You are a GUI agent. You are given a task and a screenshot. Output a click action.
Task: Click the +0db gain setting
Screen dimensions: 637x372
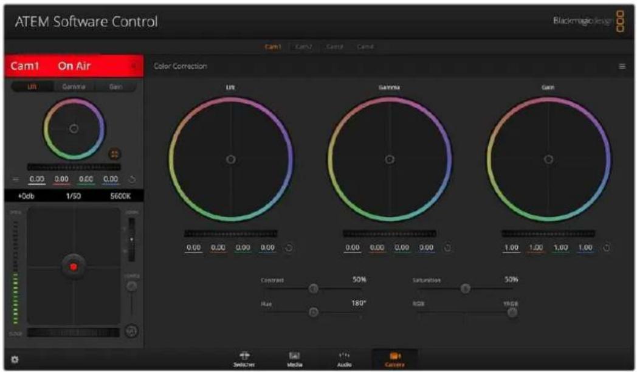(x=26, y=196)
